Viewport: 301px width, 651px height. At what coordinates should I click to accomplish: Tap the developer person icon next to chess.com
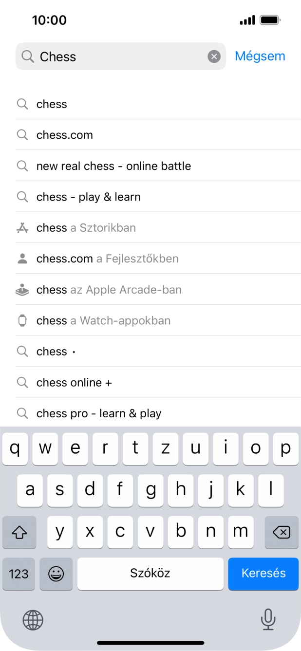(x=22, y=259)
